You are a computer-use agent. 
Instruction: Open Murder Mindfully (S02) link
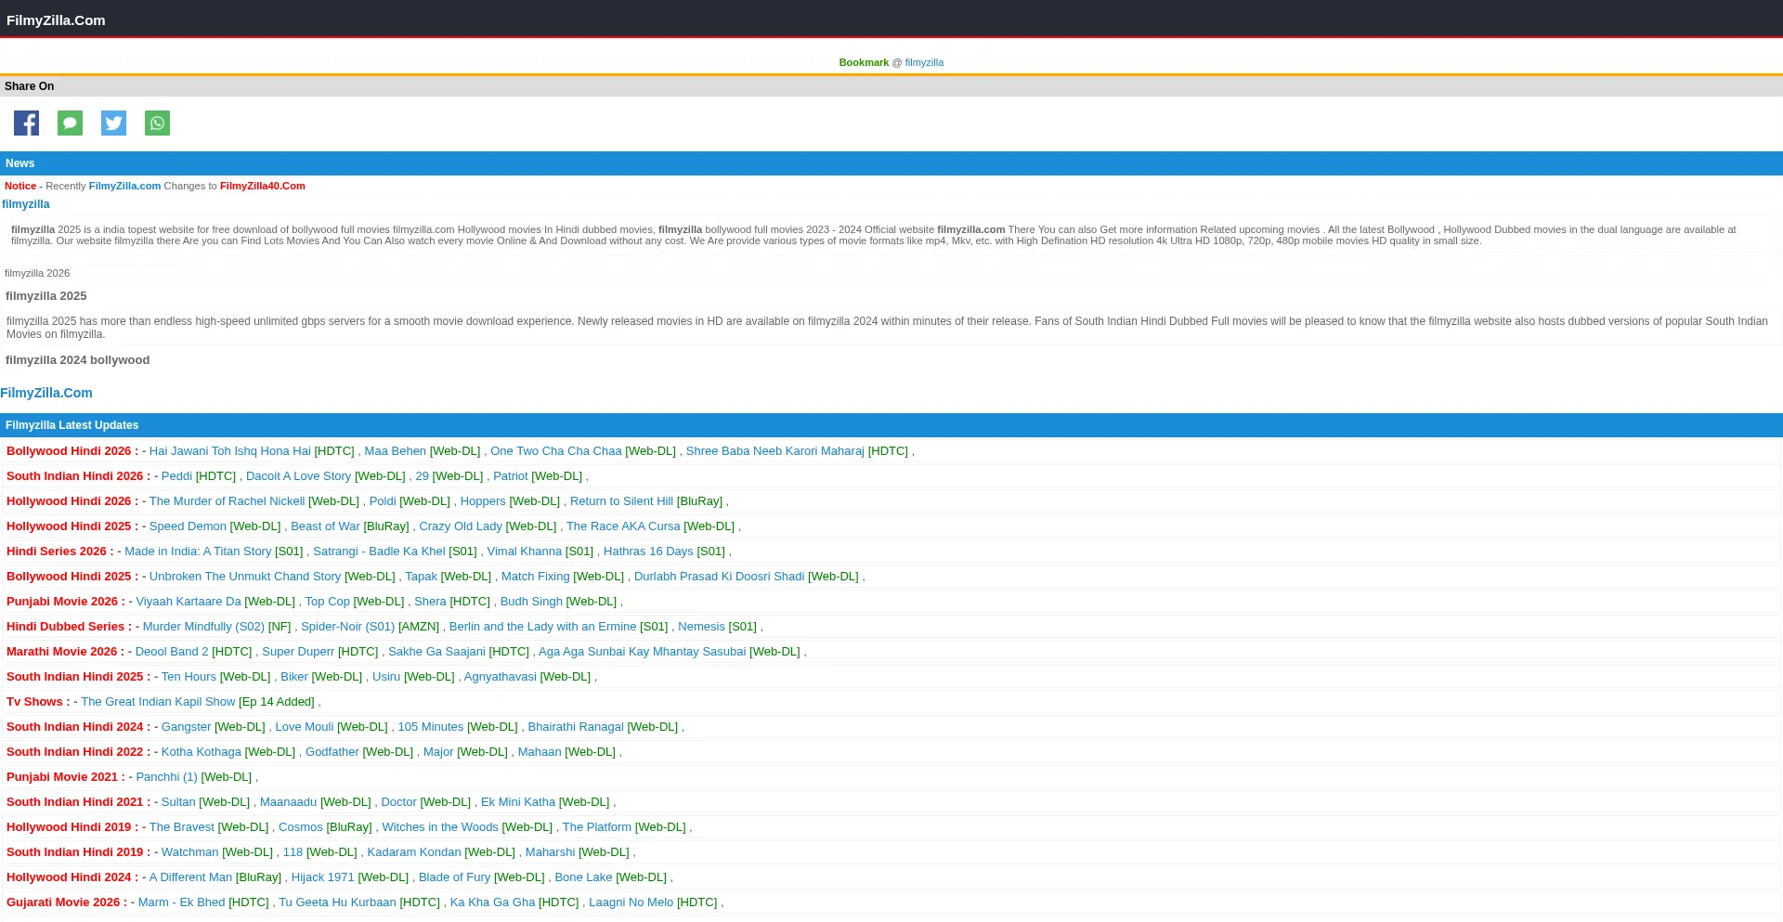coord(203,627)
